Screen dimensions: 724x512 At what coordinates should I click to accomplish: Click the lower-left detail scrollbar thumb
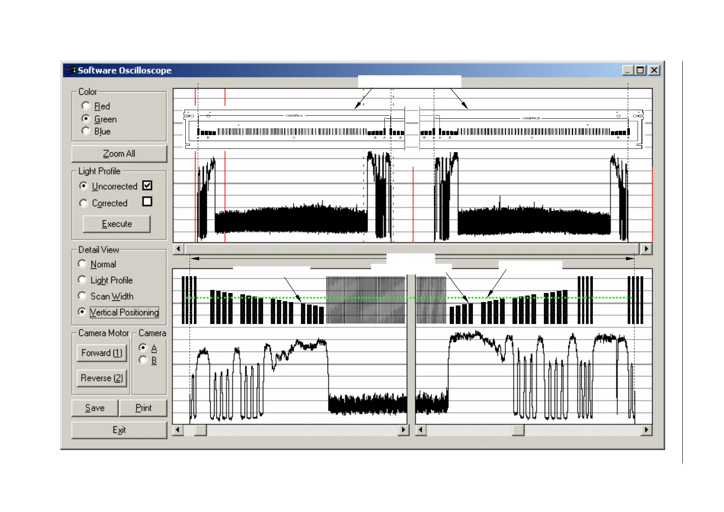pos(200,430)
